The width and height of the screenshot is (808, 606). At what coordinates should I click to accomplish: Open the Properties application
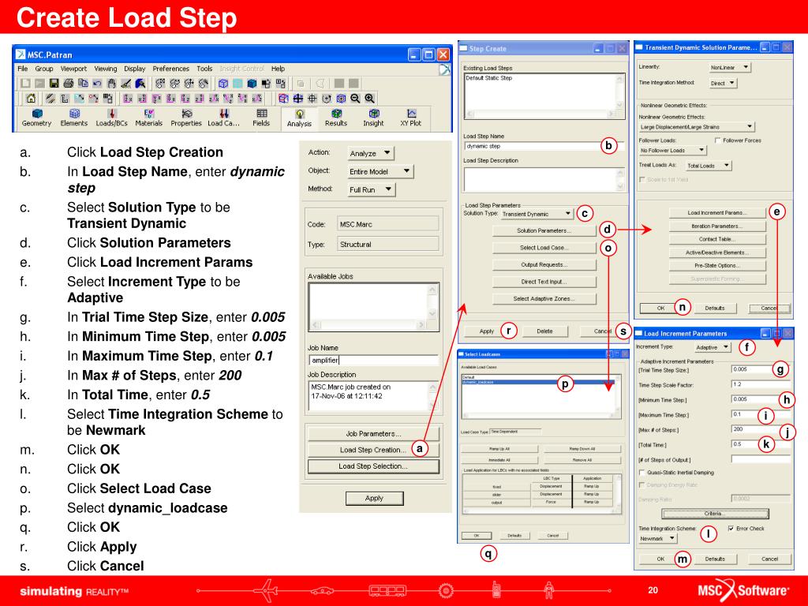[x=186, y=118]
